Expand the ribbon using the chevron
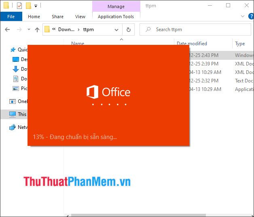This screenshot has width=254, height=217. [243, 16]
